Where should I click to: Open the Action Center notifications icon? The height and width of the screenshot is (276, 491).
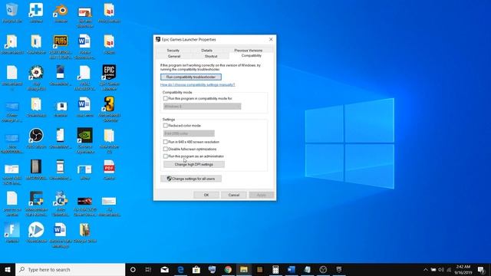(481, 269)
